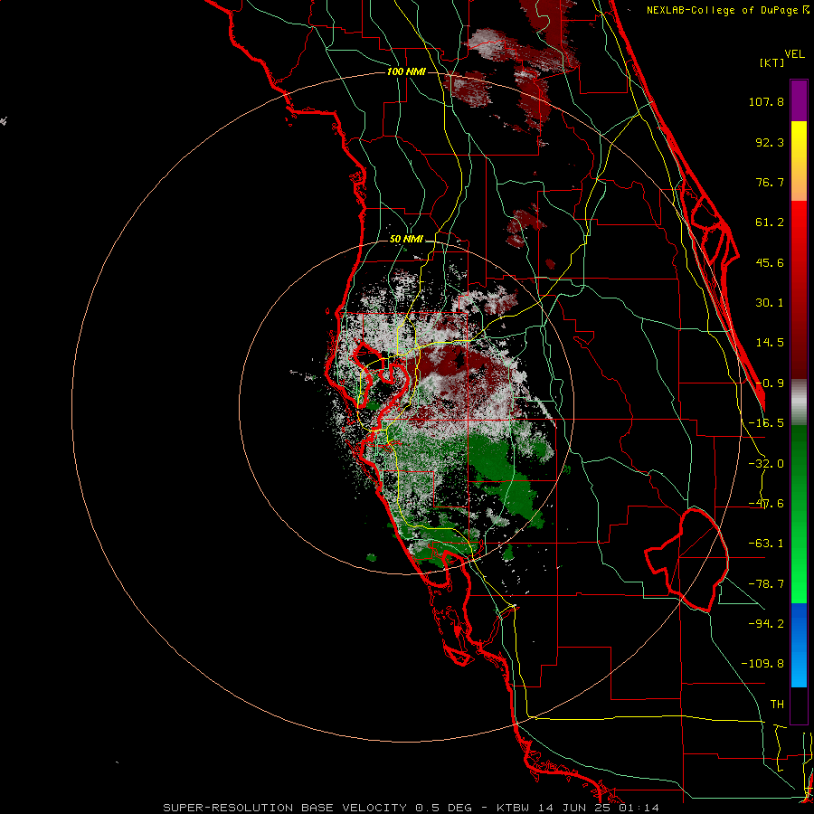The image size is (814, 814).
Task: Pick the purple segment of velocity scale
Action: point(799,101)
